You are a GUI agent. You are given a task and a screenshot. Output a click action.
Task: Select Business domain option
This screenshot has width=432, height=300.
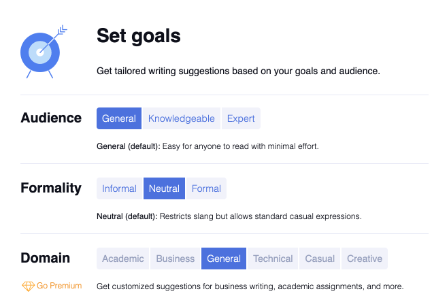click(176, 259)
